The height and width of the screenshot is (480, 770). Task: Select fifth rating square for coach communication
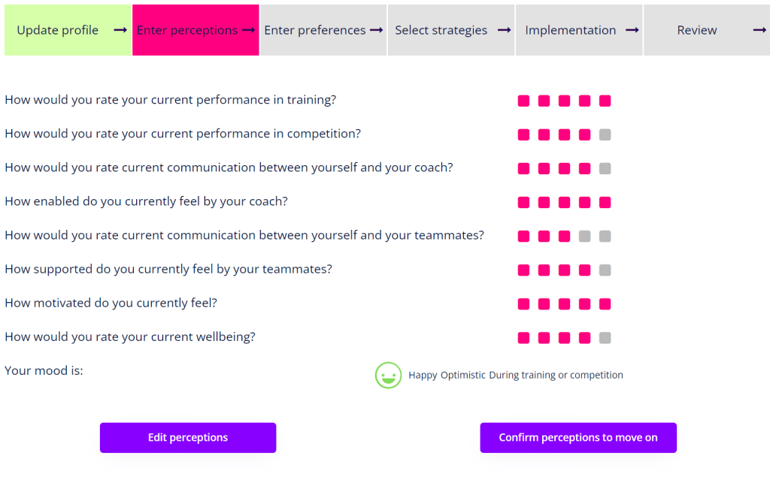click(605, 169)
